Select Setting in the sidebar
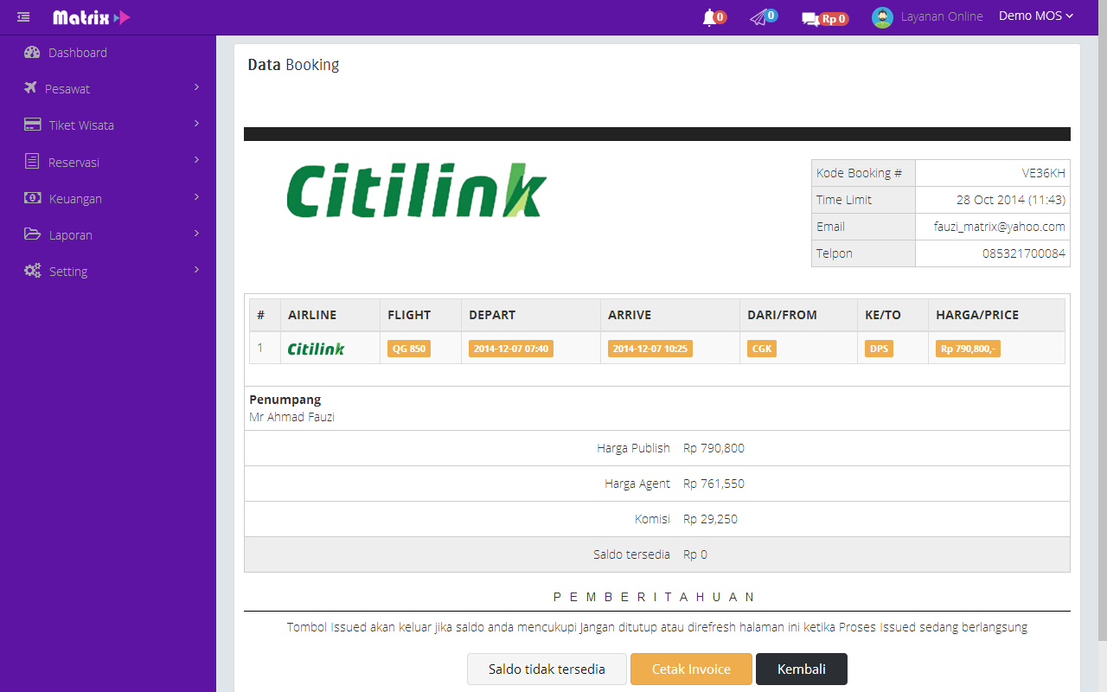1107x692 pixels. click(x=68, y=272)
